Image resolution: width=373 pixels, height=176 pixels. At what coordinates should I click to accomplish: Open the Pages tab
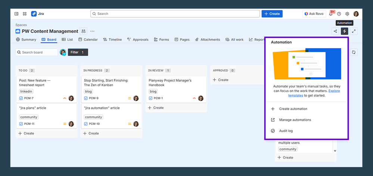click(x=182, y=39)
